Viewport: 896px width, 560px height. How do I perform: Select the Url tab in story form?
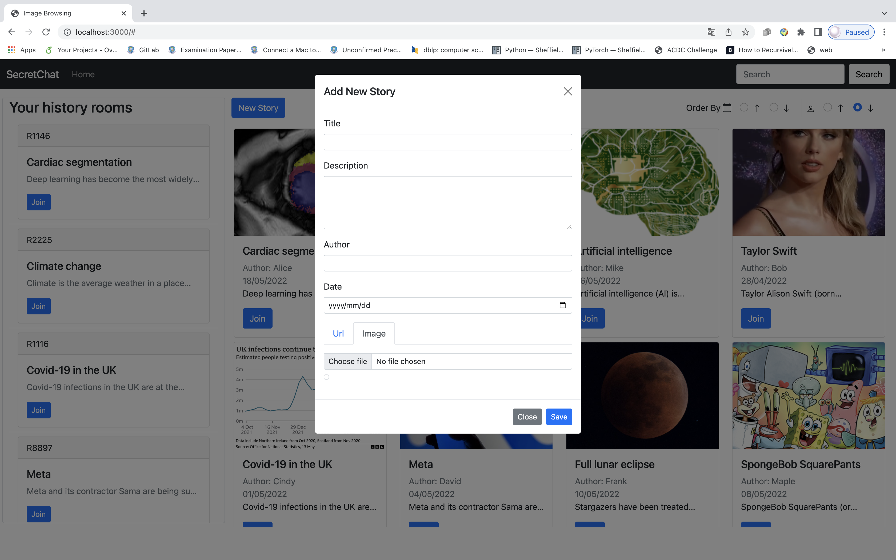tap(338, 333)
